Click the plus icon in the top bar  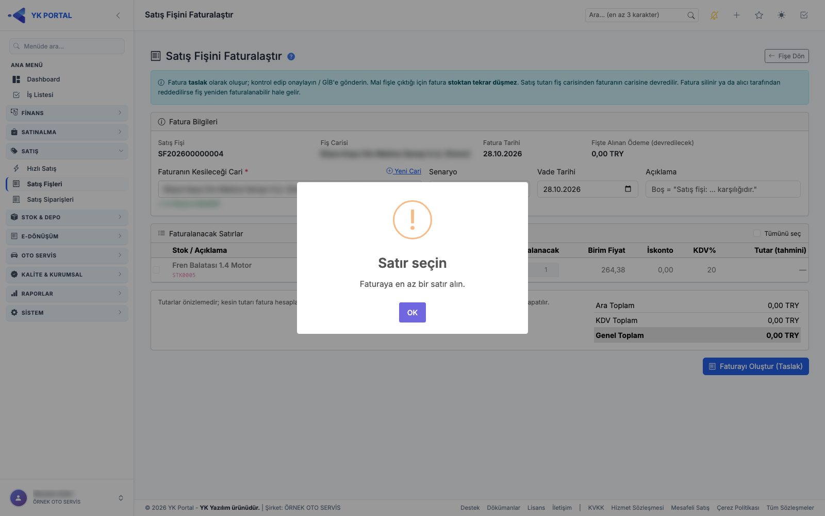736,15
